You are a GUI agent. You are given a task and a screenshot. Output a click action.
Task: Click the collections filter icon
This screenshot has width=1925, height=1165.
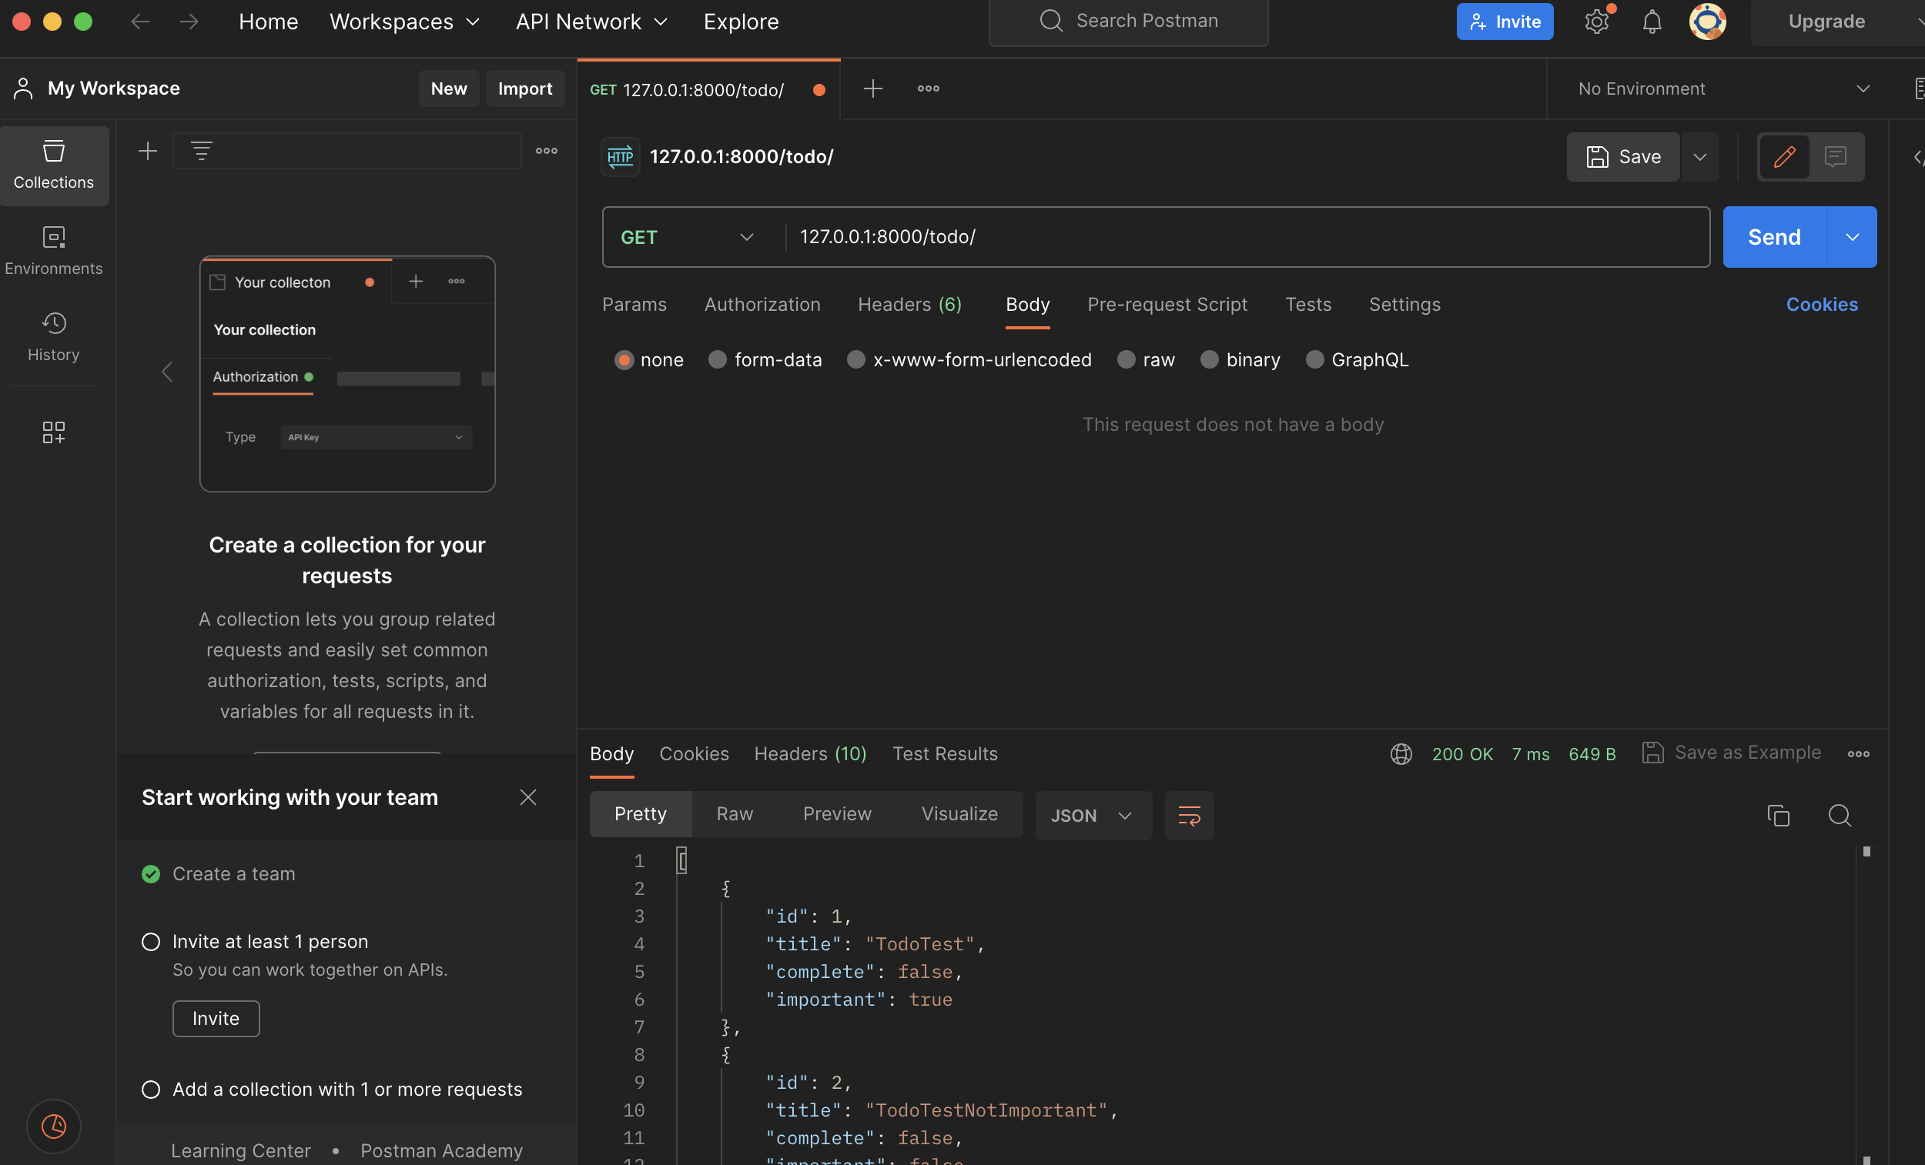coord(202,150)
